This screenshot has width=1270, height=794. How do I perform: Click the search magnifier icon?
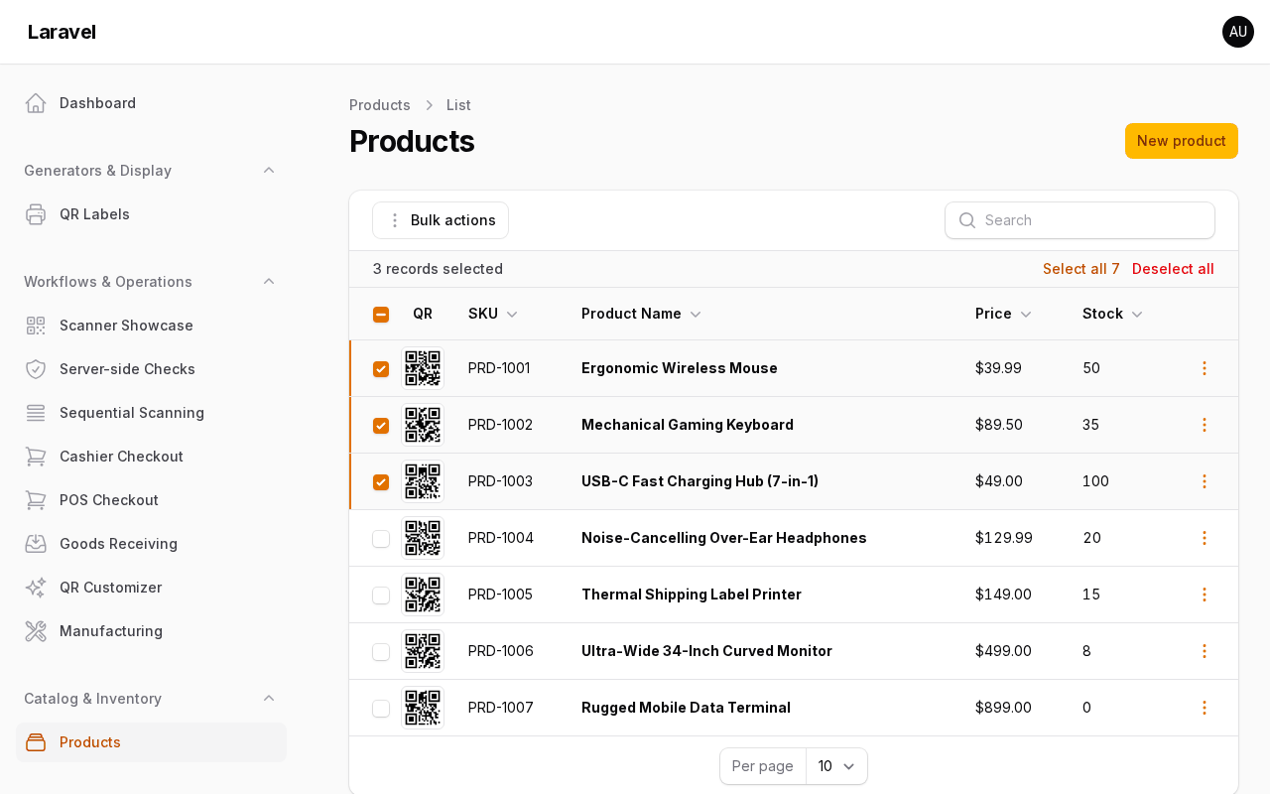[x=967, y=220]
